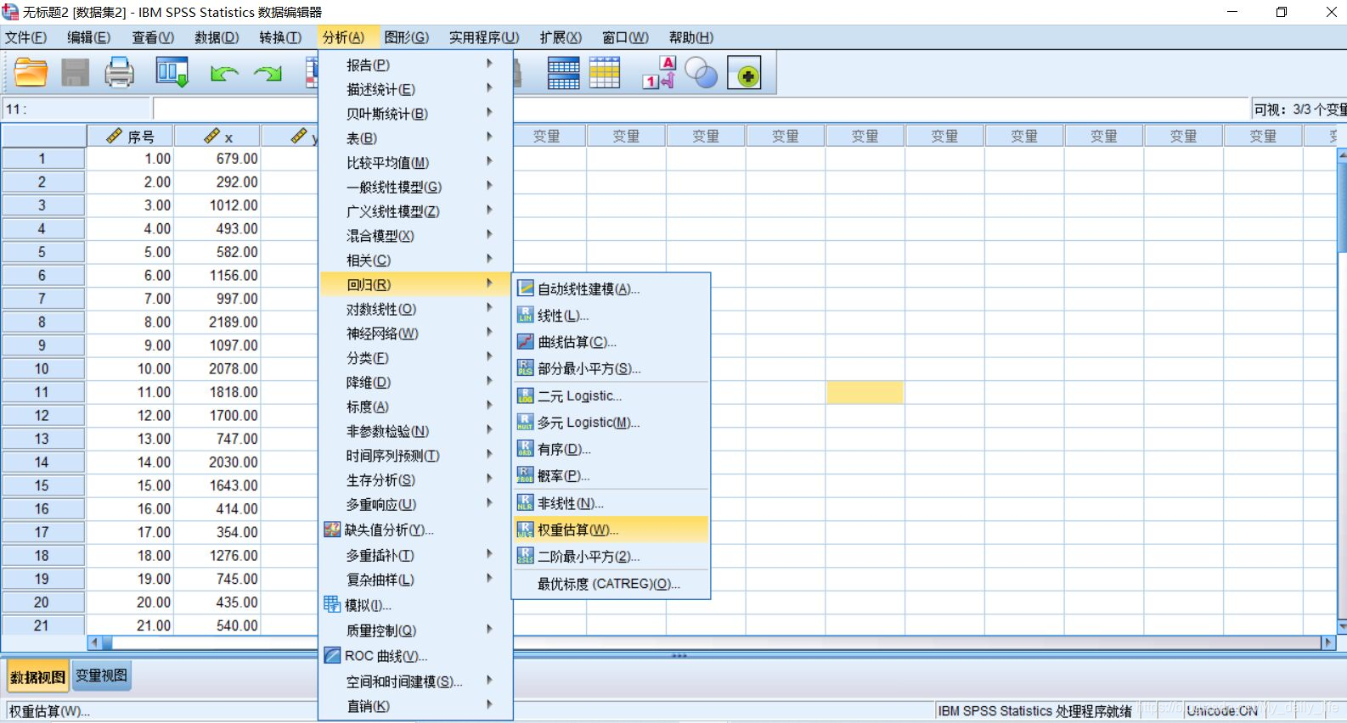Open the recall recent dialogs icon
Viewport: 1347px width, 723px height.
pos(172,73)
